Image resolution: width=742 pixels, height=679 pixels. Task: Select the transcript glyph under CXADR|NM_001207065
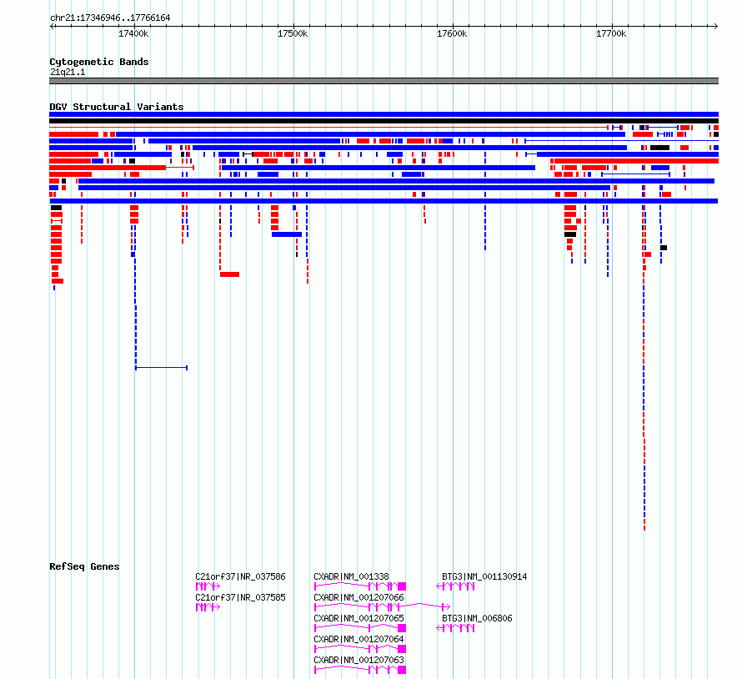tap(360, 628)
